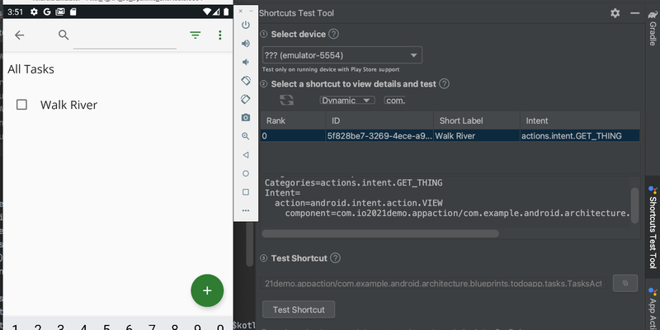Open help for Select a shortcut

[444, 84]
